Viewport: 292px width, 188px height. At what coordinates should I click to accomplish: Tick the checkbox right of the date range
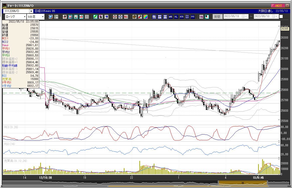281,17
